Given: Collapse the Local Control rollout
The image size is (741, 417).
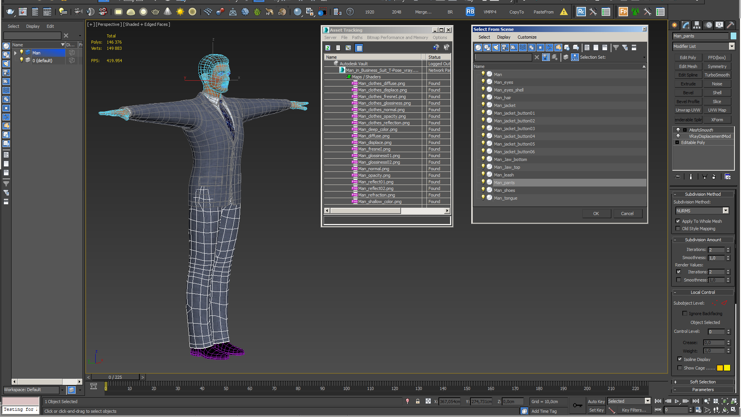Looking at the screenshot, I should point(702,292).
